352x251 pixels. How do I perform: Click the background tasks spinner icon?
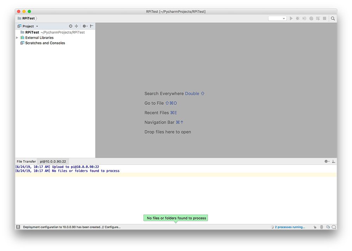click(x=272, y=227)
